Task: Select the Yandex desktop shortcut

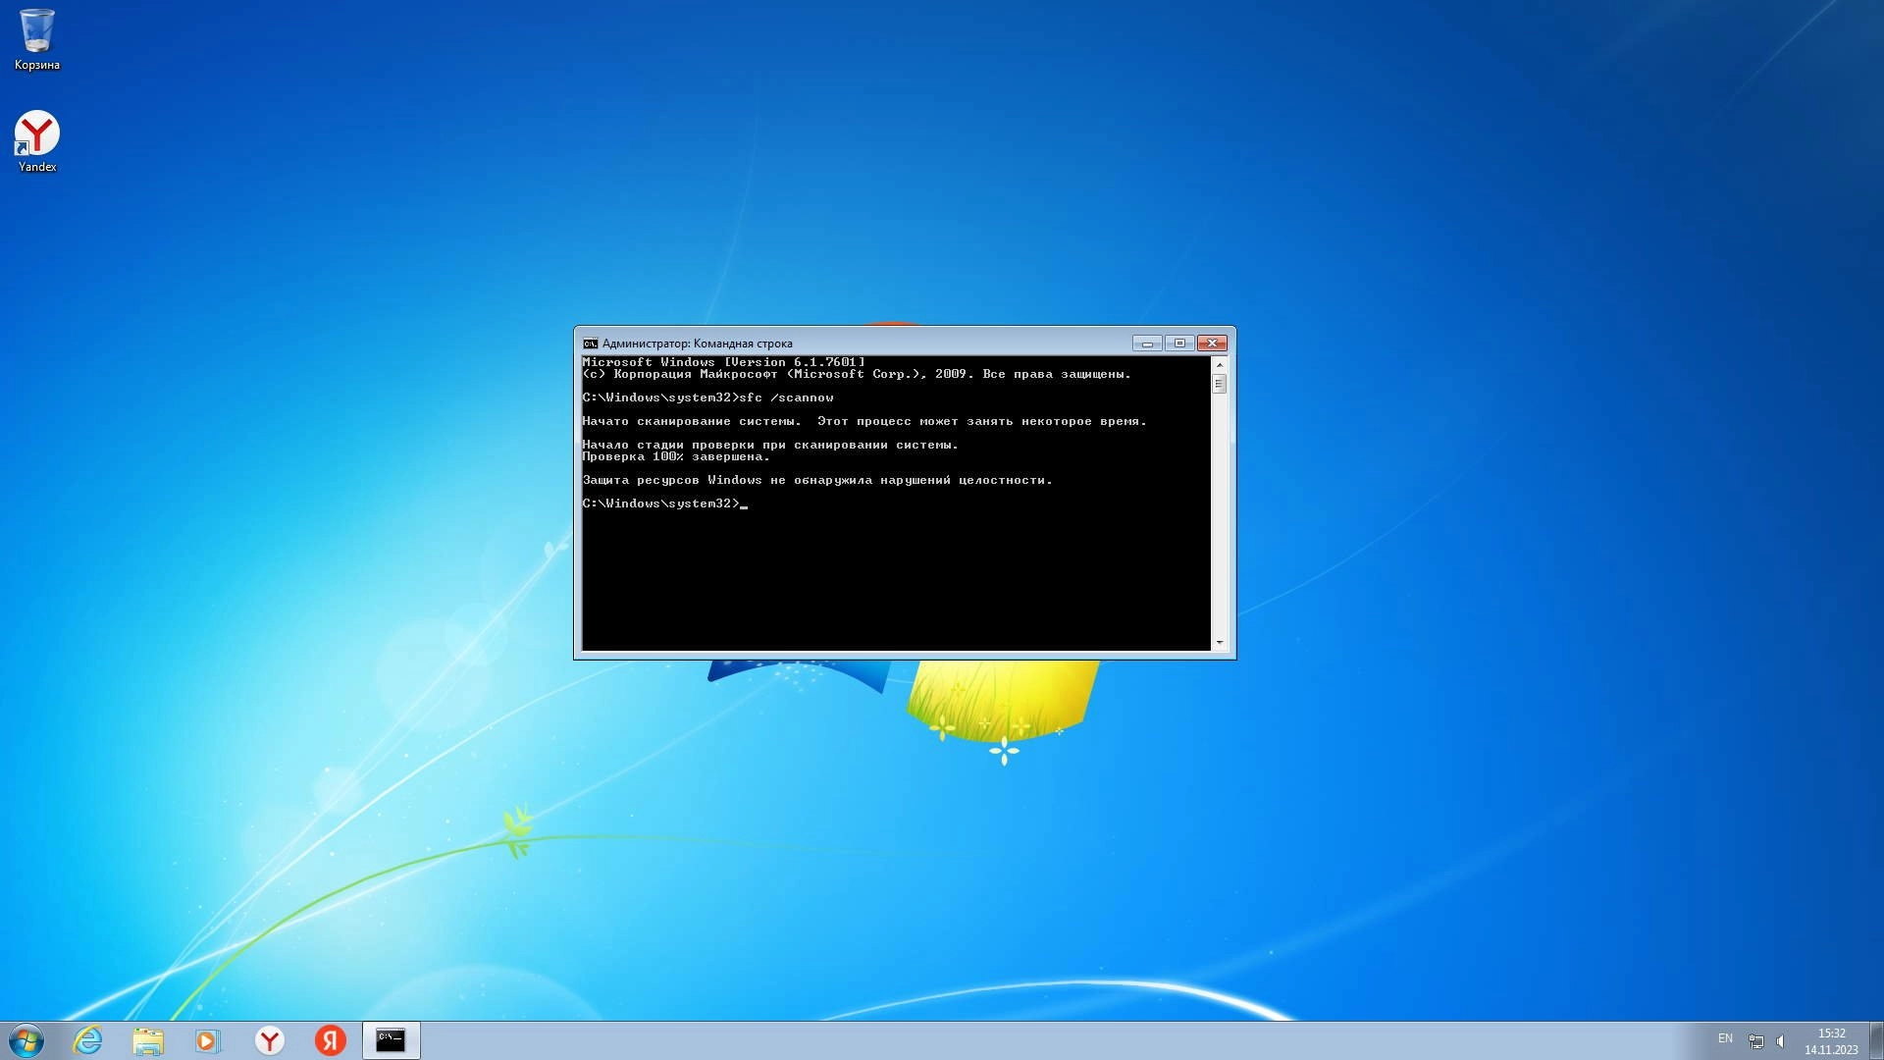Action: [x=37, y=134]
